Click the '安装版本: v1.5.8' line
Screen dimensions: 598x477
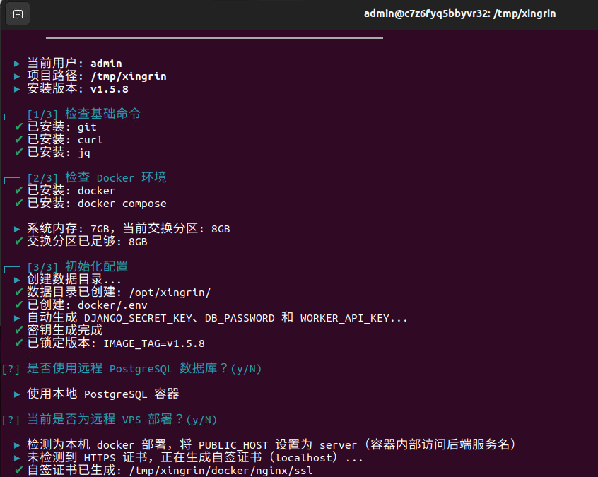(x=71, y=88)
